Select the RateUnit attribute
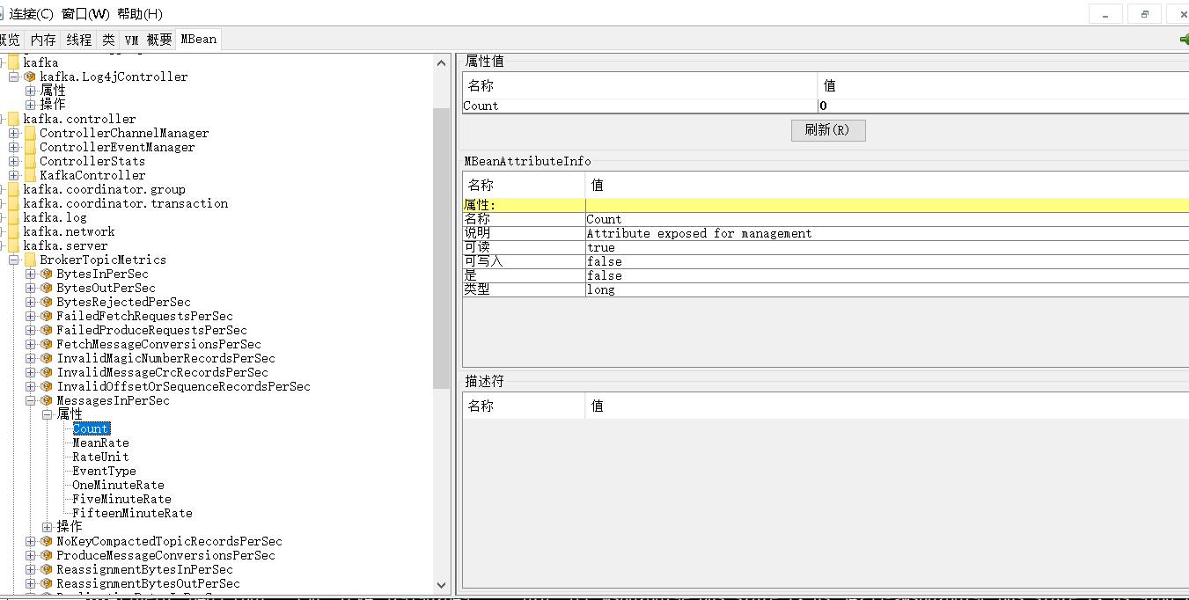1189x600 pixels. [x=100, y=457]
